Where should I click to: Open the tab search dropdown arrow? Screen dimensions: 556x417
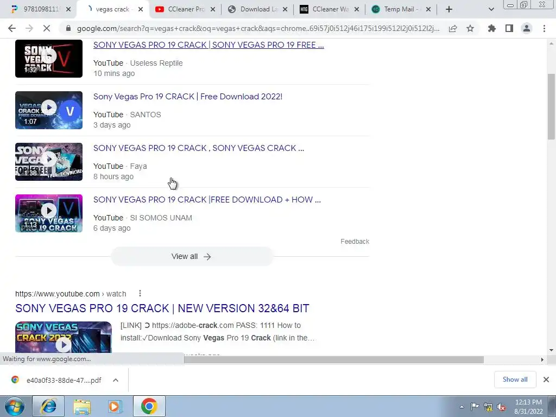(x=491, y=9)
